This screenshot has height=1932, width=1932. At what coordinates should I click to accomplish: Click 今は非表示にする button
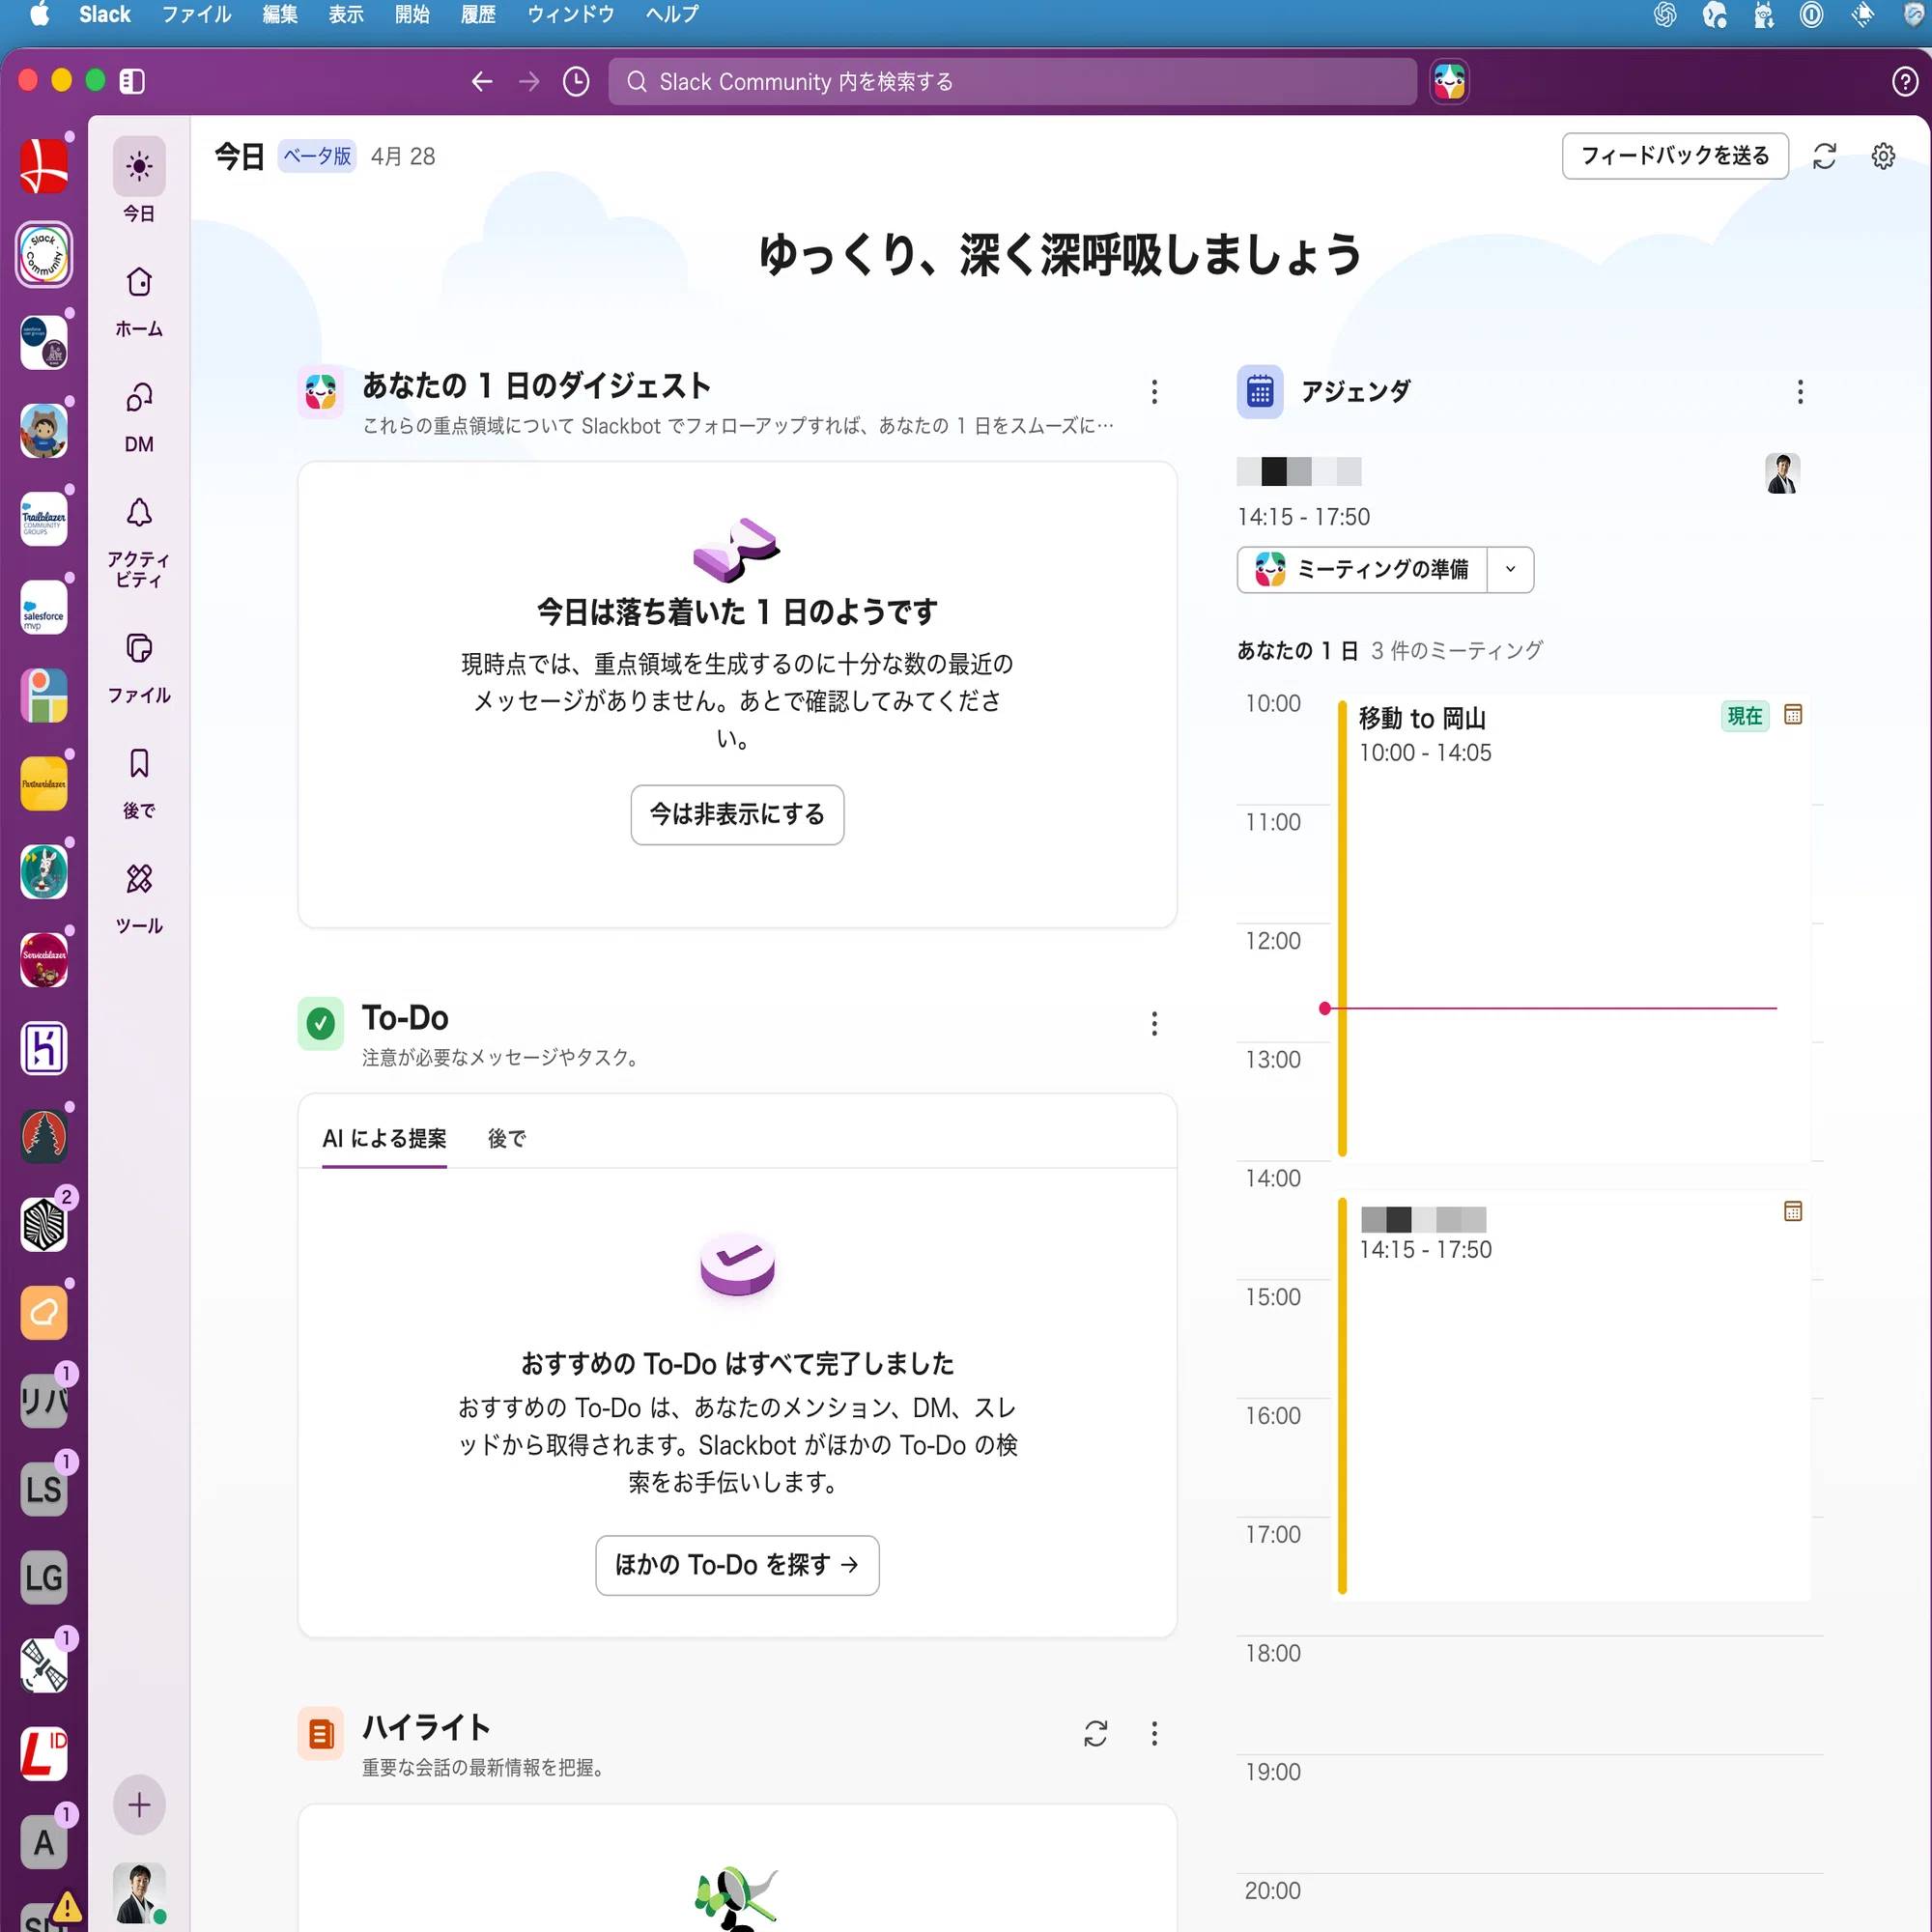click(x=737, y=814)
